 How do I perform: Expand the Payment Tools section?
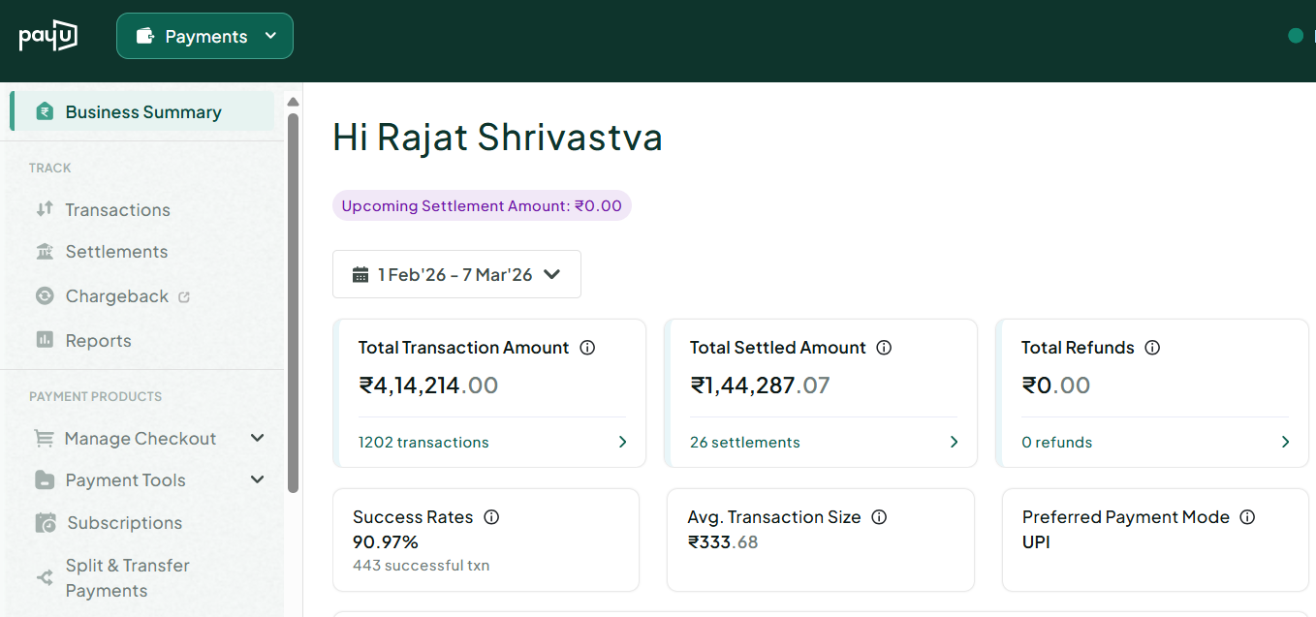point(257,480)
